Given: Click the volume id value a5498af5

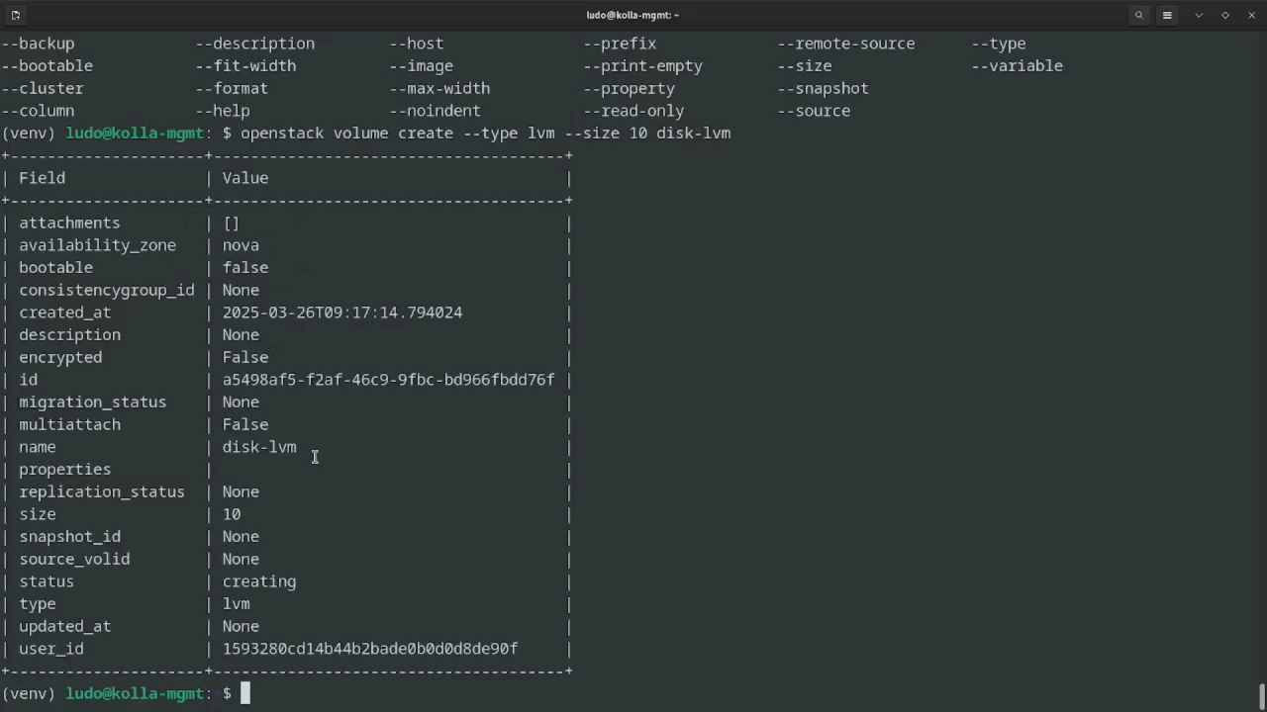Looking at the screenshot, I should [388, 380].
